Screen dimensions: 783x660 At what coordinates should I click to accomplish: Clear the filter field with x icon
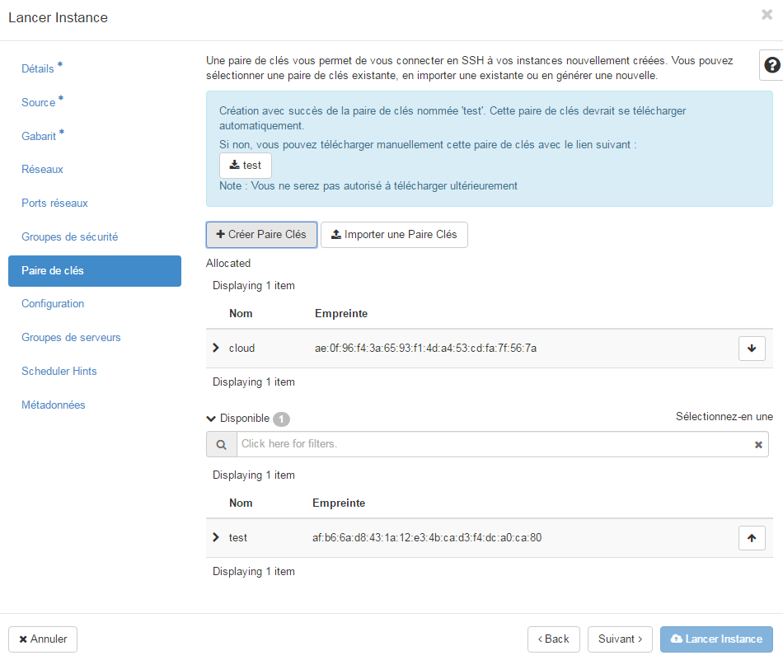758,445
